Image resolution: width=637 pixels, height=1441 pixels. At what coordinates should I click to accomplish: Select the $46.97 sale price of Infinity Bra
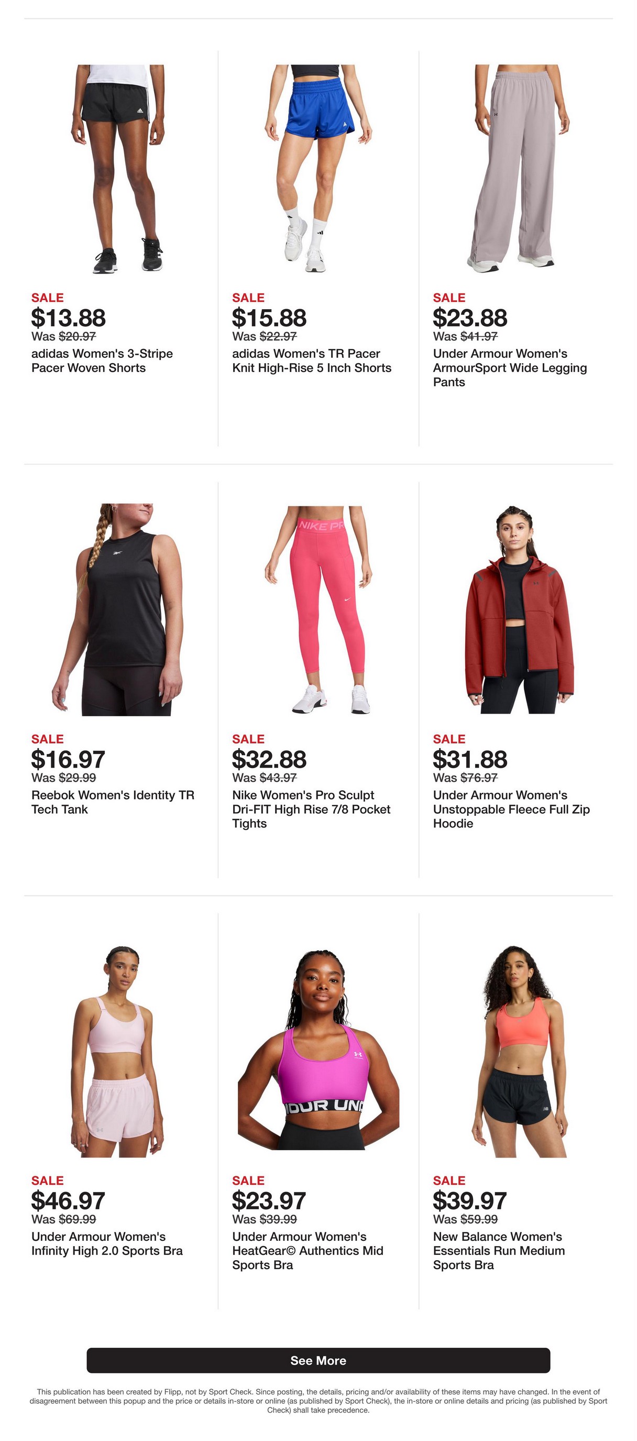pos(68,1200)
